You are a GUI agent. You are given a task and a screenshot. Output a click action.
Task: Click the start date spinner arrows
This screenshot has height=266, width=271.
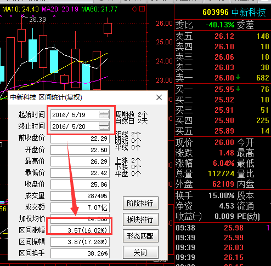104,115
